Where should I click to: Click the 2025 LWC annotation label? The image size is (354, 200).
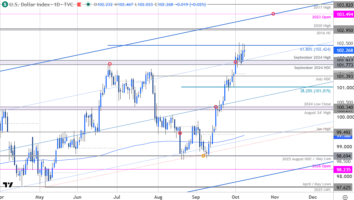[x=322, y=190]
